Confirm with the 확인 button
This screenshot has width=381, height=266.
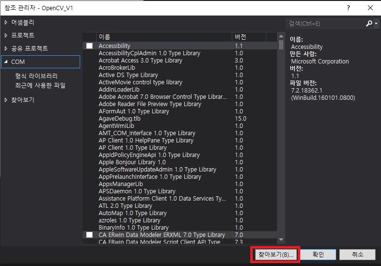(318, 255)
